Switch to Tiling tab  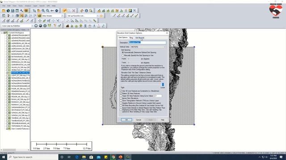(131, 38)
